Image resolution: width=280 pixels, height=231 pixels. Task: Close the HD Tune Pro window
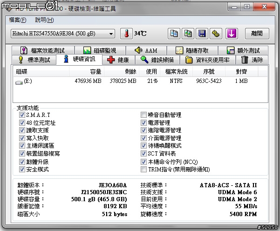click(x=264, y=7)
